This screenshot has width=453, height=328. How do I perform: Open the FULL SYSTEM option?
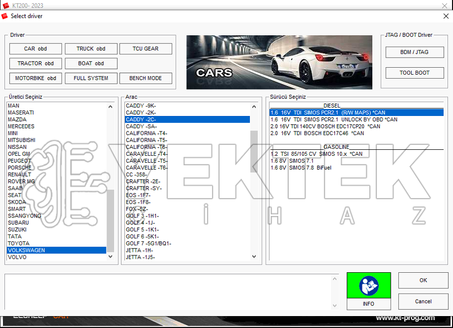click(x=91, y=78)
